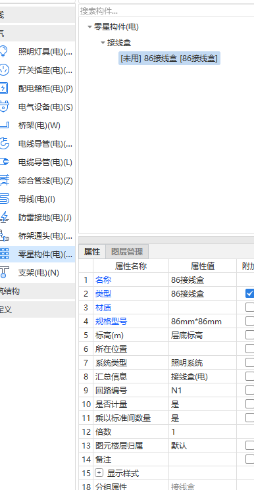
Task: Collapse the 接线盒 tree node
Action: coord(103,43)
